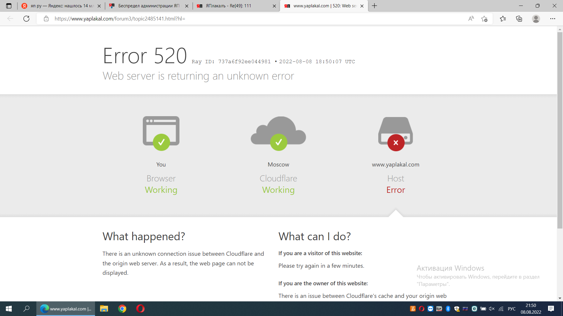Open Opera browser from the taskbar

[140, 309]
